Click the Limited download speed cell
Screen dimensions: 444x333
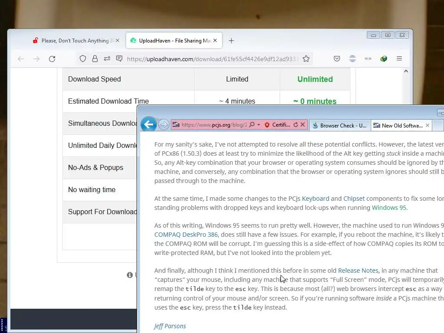pyautogui.click(x=237, y=79)
